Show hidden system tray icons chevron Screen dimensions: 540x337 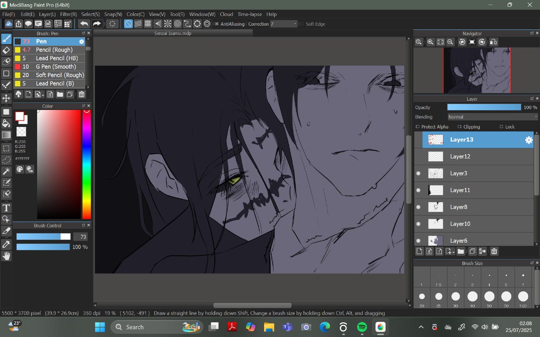tap(421, 327)
